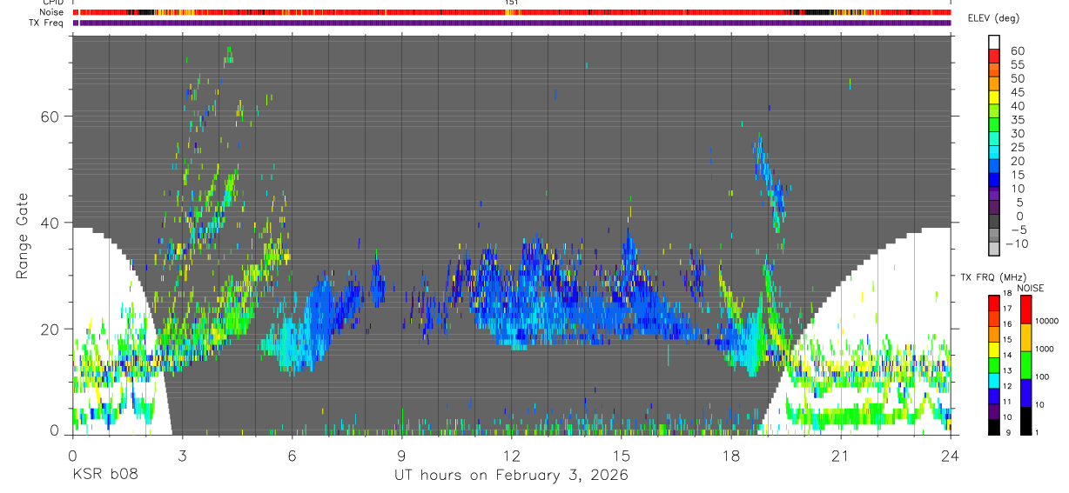This screenshot has height=493, width=1069.
Task: Click the x-axis tick label '18'
Action: click(x=731, y=456)
